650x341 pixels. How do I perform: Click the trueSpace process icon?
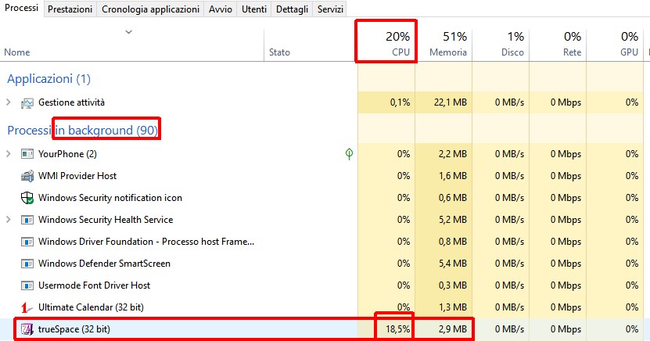(x=27, y=329)
